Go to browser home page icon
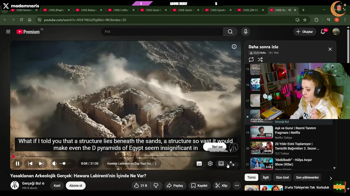Screen dimensions: 350x196 30,20
